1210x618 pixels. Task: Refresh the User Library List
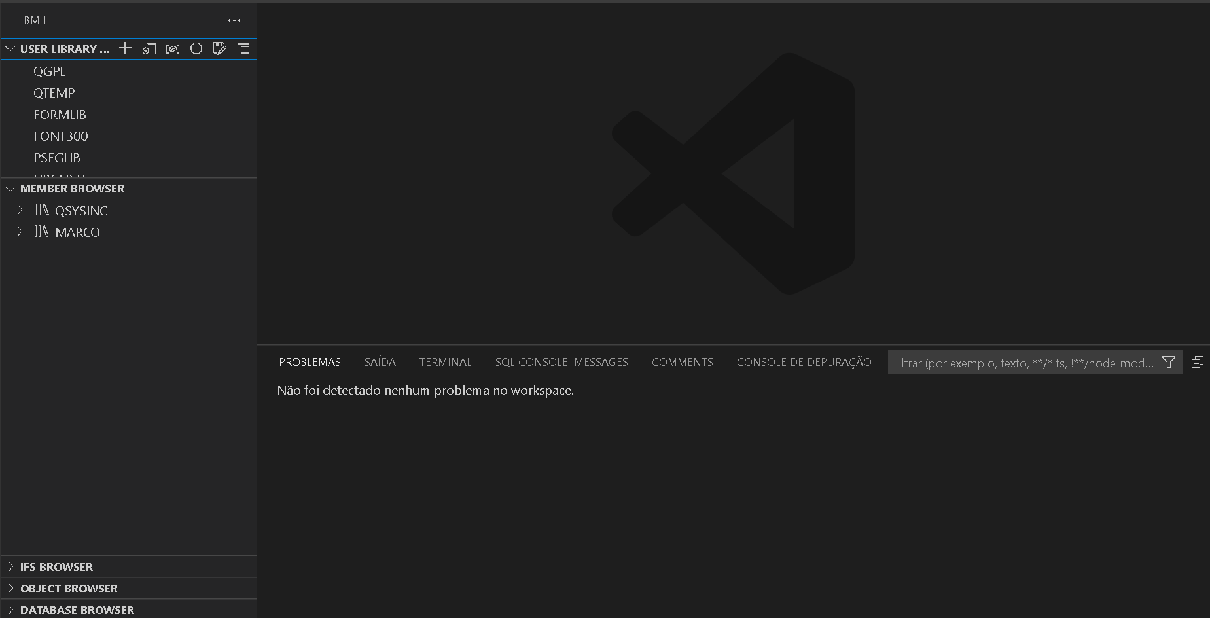tap(196, 48)
